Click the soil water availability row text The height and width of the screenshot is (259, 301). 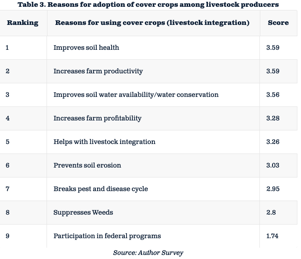pyautogui.click(x=136, y=95)
